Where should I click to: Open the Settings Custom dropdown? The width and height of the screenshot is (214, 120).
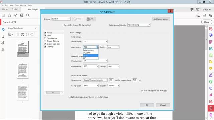pyautogui.click(x=61, y=19)
